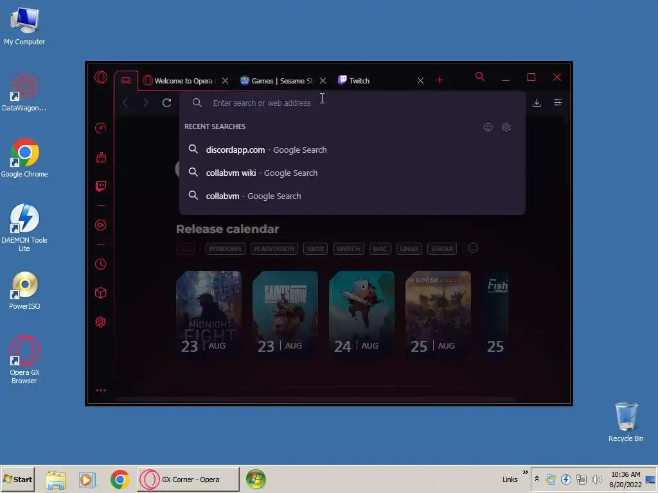Open the Windows Start menu
The image size is (658, 493).
tap(17, 479)
